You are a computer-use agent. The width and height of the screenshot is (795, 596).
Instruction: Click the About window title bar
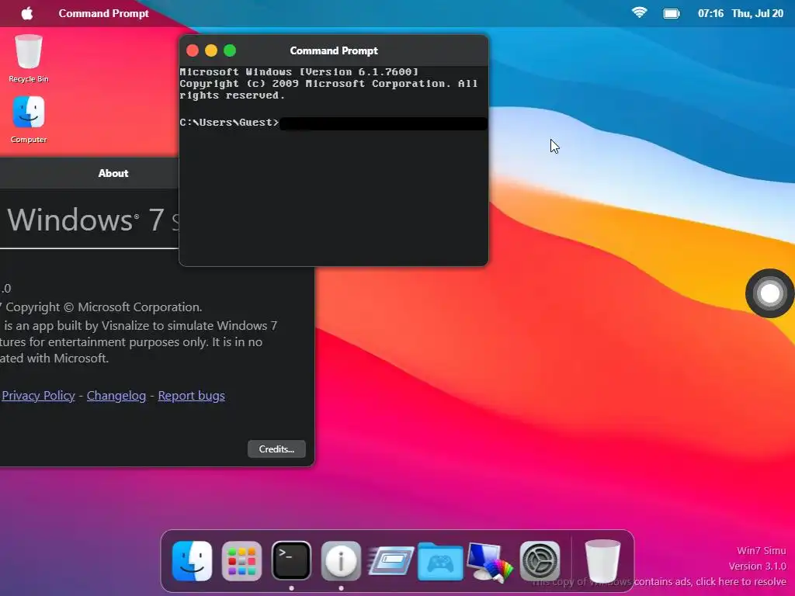click(x=89, y=173)
